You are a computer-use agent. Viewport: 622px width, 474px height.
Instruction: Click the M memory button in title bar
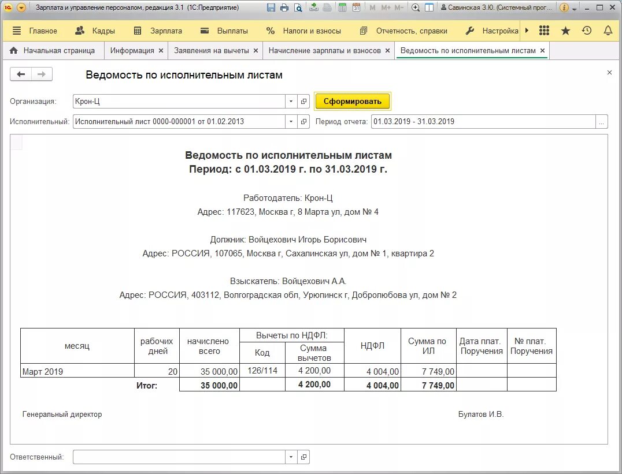372,8
